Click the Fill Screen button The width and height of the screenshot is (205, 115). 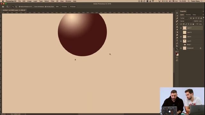73,7
